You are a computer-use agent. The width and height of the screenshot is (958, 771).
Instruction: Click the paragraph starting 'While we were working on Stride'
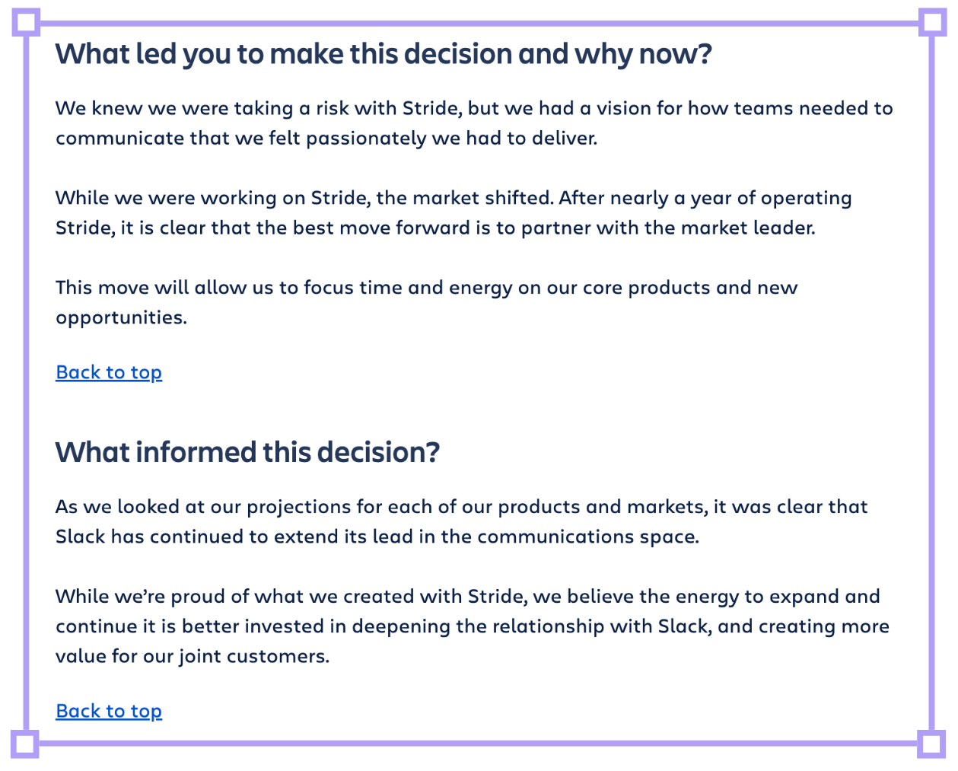point(454,213)
